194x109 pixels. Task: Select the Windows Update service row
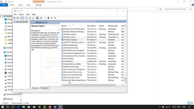pos(93,40)
